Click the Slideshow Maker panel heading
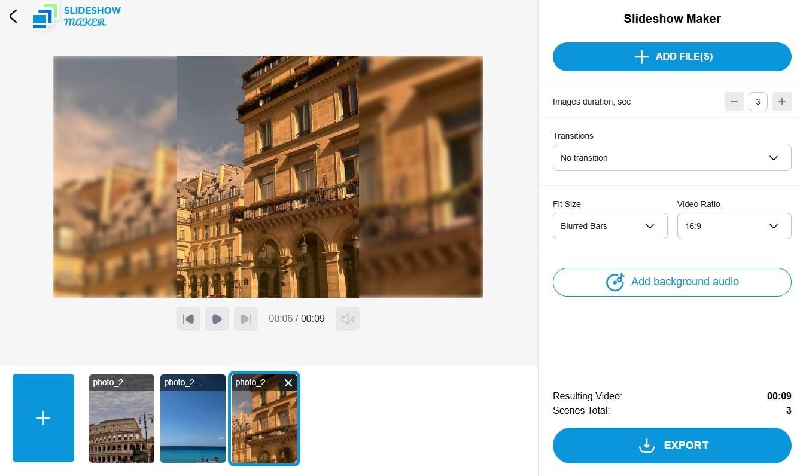 click(x=672, y=19)
